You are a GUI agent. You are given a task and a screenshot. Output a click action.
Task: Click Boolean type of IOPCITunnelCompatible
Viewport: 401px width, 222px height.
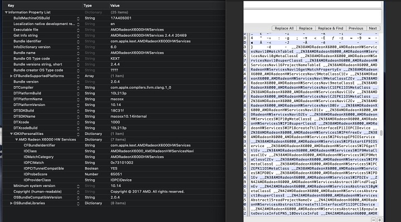91,169
